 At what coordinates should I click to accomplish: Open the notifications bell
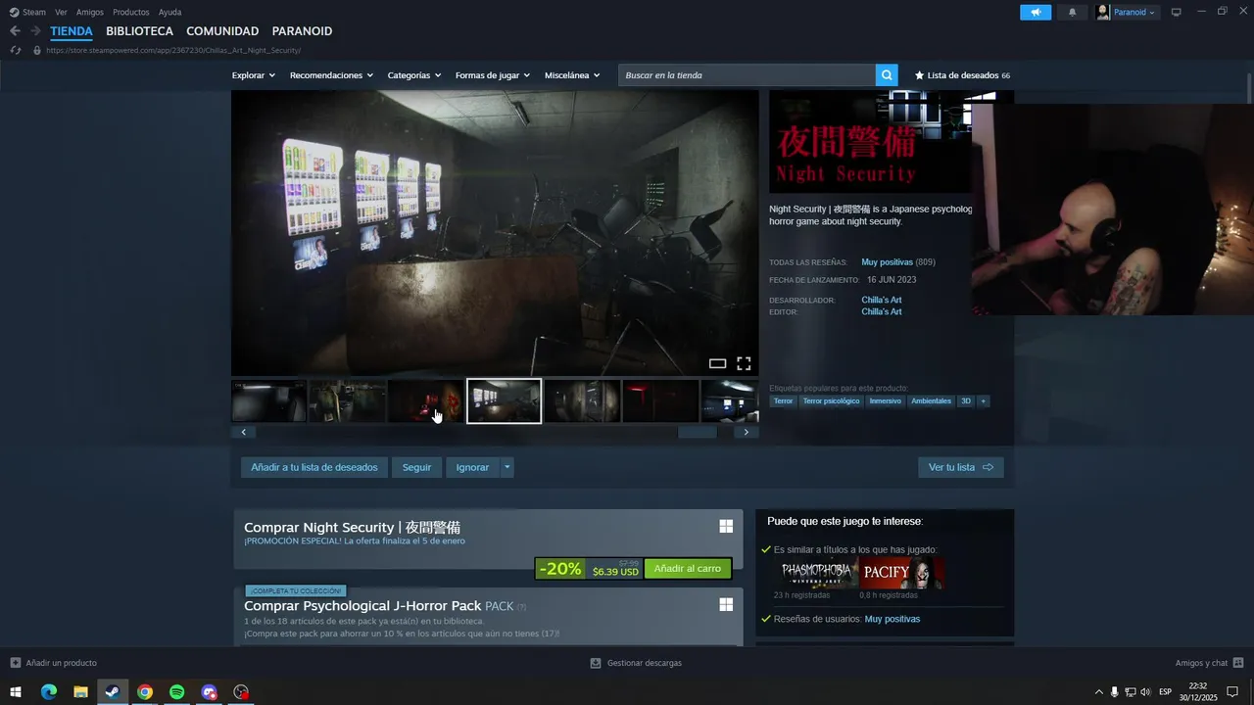pyautogui.click(x=1072, y=12)
